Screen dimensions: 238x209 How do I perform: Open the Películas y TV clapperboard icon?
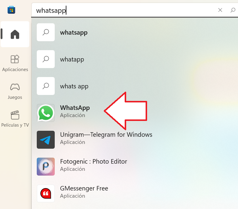15,115
